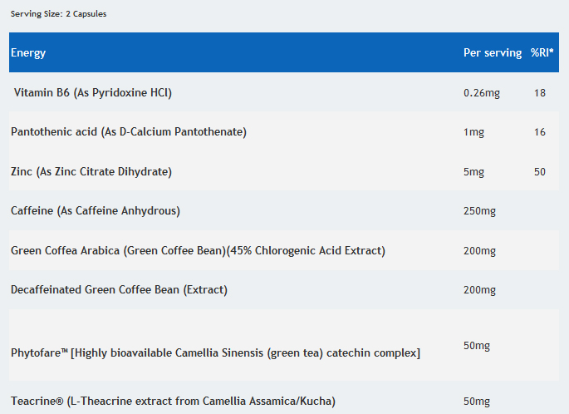Click the 50 percent RI value for Zinc
This screenshot has width=569, height=414.
coord(540,172)
